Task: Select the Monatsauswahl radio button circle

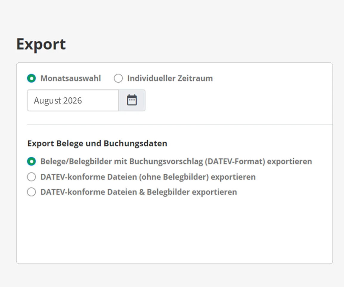Action: (x=31, y=78)
